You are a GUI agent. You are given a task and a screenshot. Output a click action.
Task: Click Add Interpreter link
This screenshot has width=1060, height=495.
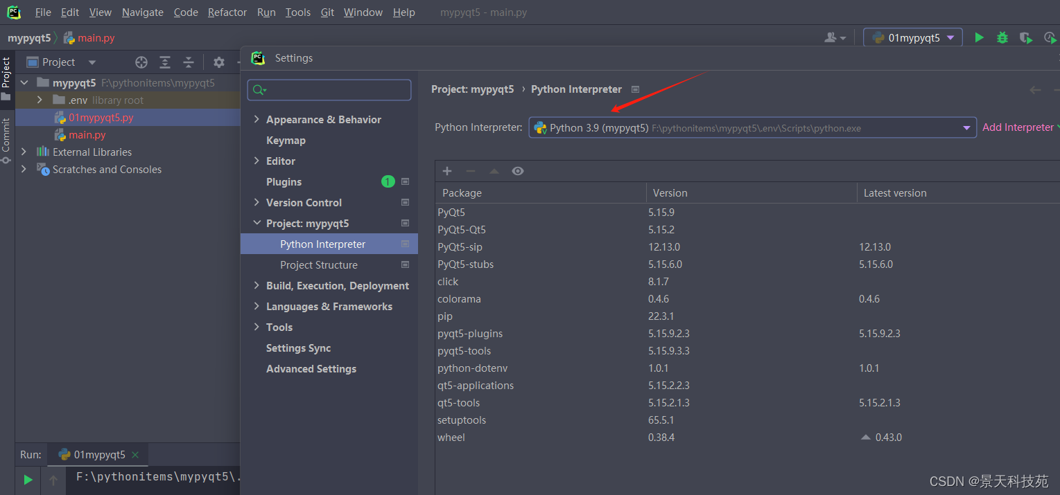click(x=1018, y=127)
